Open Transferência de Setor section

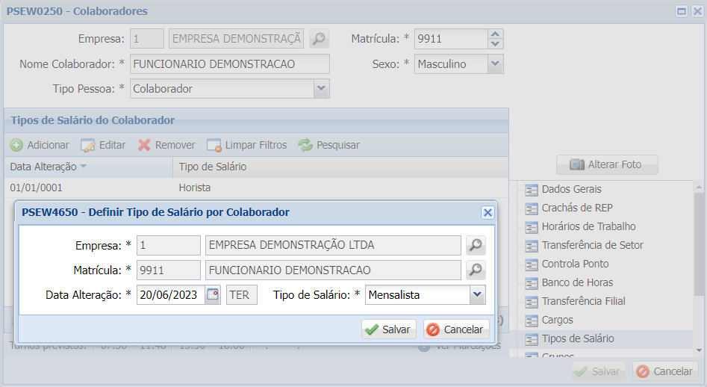[592, 245]
